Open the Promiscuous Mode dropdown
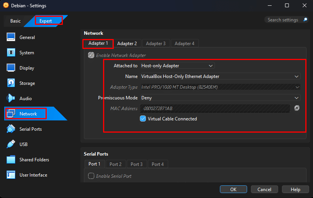Viewport: 313px width, 198px height. click(x=220, y=98)
